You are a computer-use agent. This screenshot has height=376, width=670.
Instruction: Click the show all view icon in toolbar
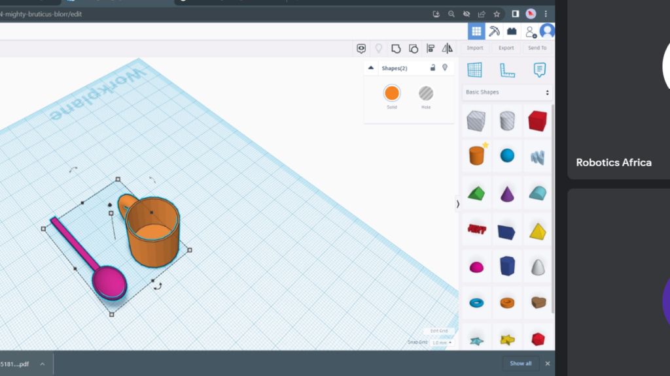point(361,48)
